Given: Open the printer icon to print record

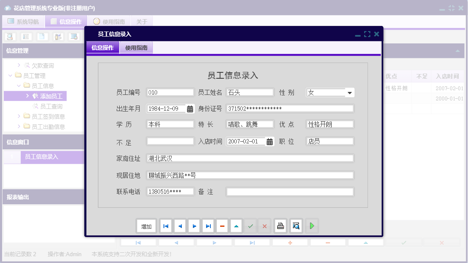Looking at the screenshot, I should click(x=280, y=226).
